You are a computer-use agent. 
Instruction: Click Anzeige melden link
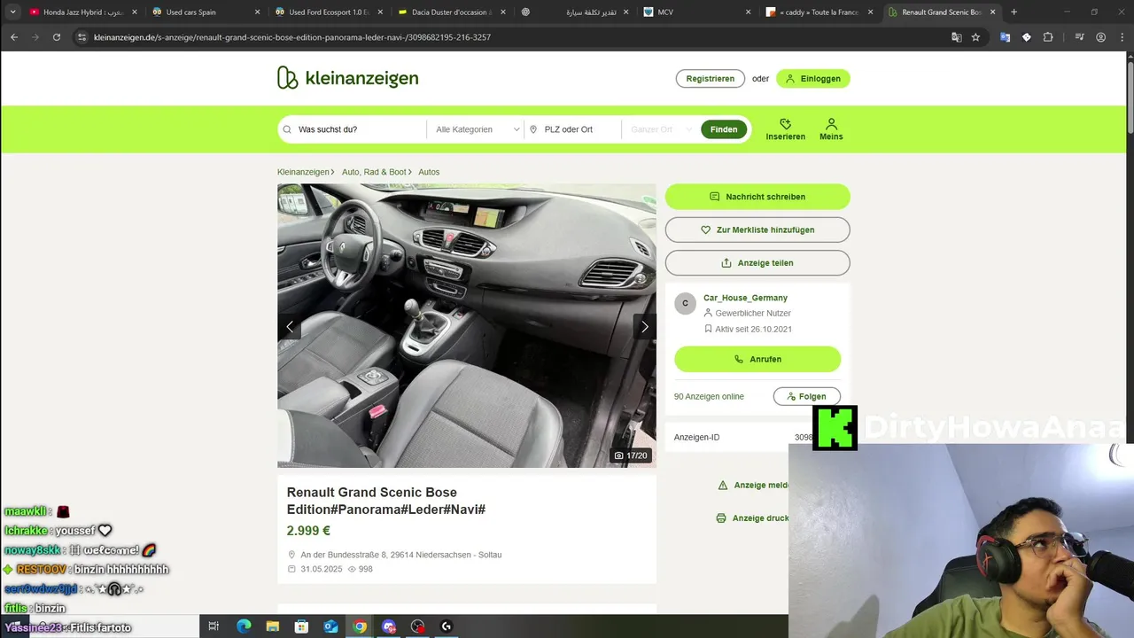tap(753, 485)
